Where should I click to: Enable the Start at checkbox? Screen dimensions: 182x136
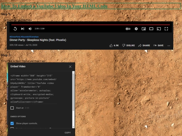(12, 108)
